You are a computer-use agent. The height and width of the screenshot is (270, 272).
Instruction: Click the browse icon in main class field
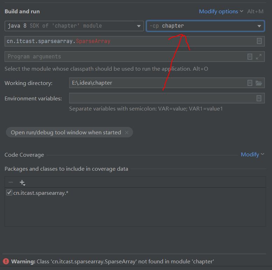click(x=259, y=41)
